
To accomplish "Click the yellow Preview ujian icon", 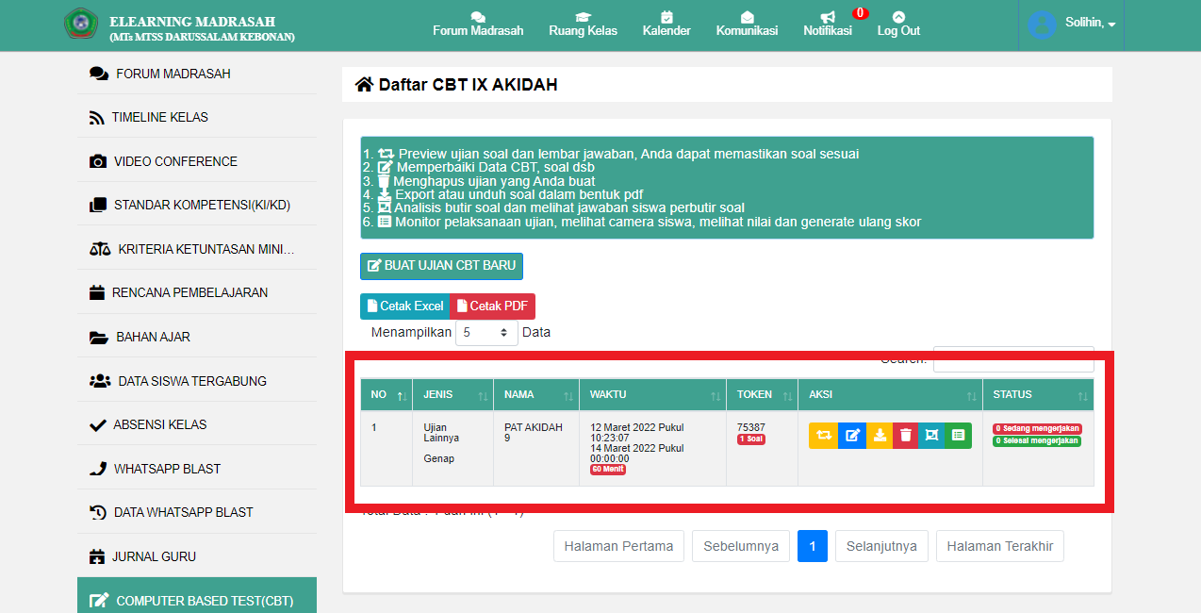I will click(823, 435).
